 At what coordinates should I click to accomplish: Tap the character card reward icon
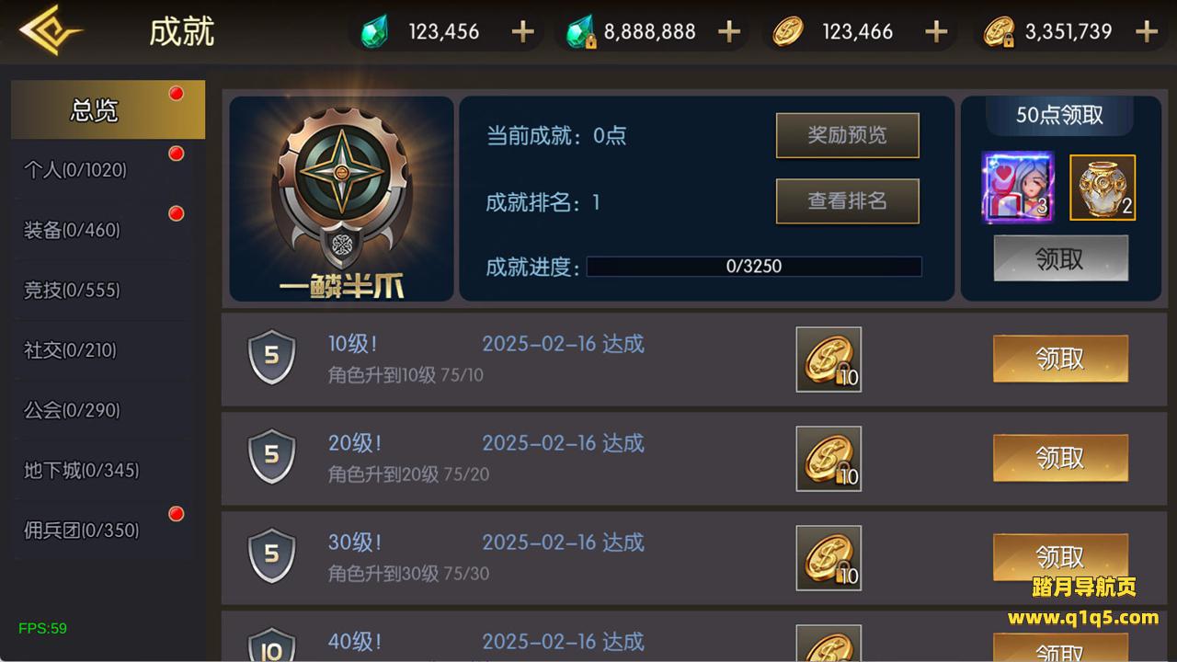pos(1017,188)
